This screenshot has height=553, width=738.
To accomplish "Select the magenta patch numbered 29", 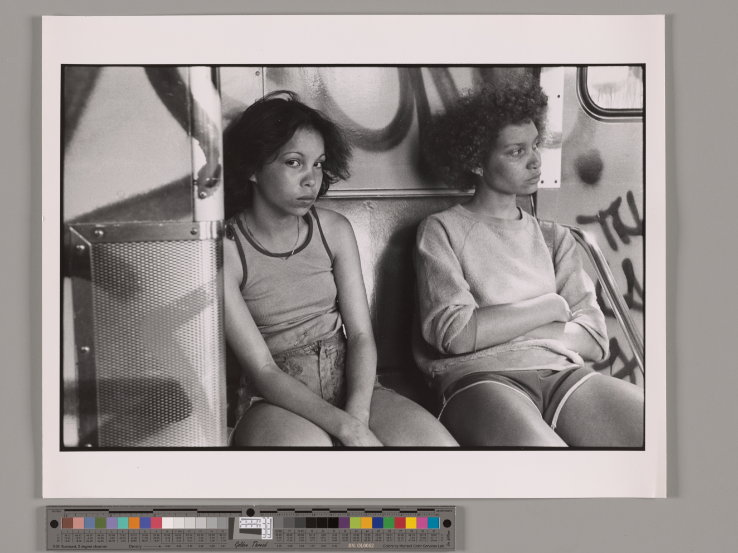I will (x=422, y=523).
